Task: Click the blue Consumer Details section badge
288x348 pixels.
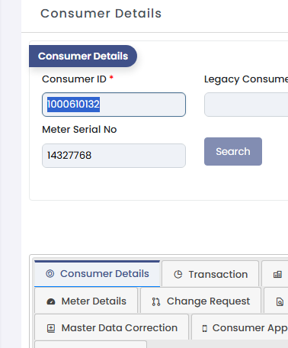Action: (x=83, y=56)
